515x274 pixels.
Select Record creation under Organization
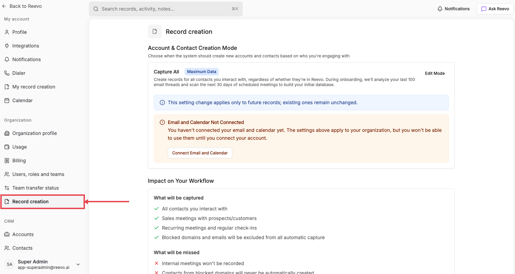pyautogui.click(x=43, y=202)
